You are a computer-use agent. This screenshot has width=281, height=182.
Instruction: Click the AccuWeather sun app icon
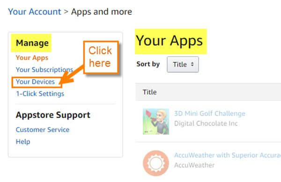point(156,163)
